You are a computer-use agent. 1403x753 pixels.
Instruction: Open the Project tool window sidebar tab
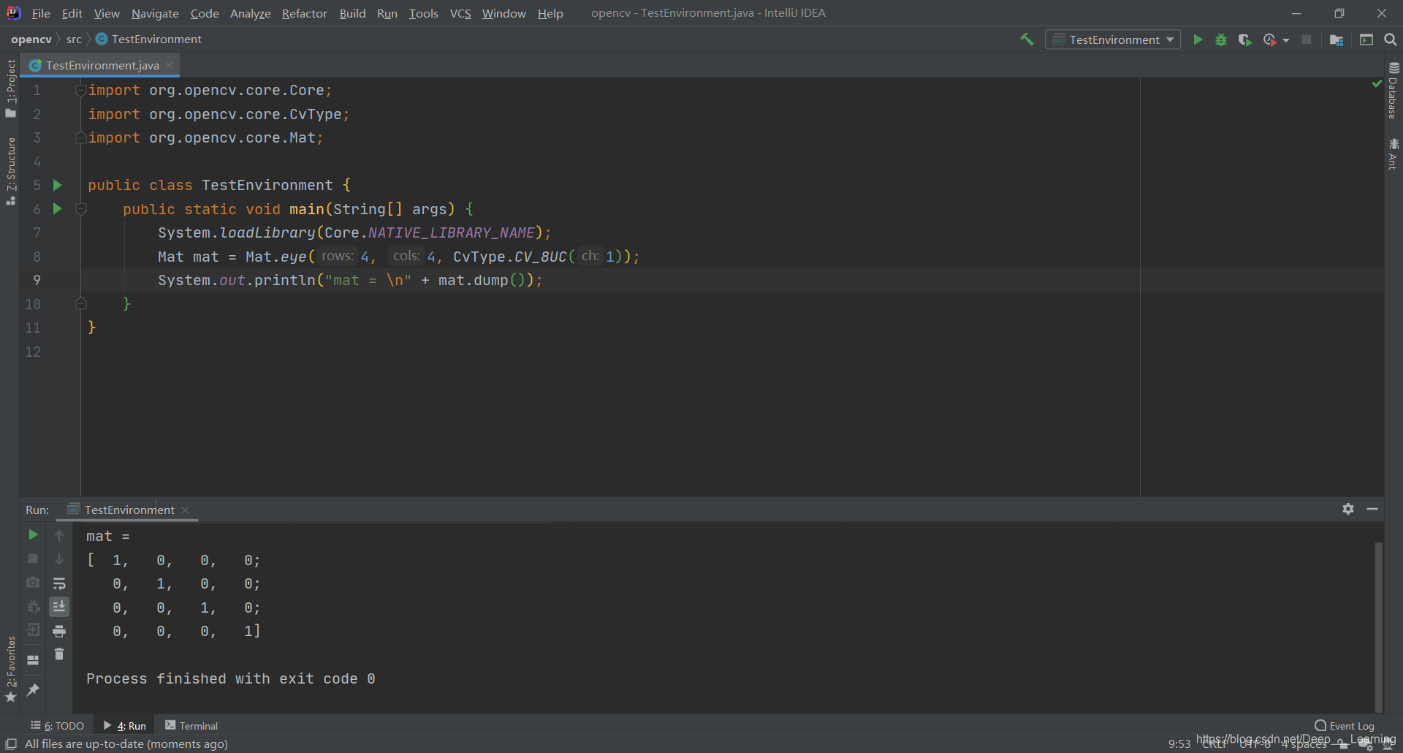point(10,88)
